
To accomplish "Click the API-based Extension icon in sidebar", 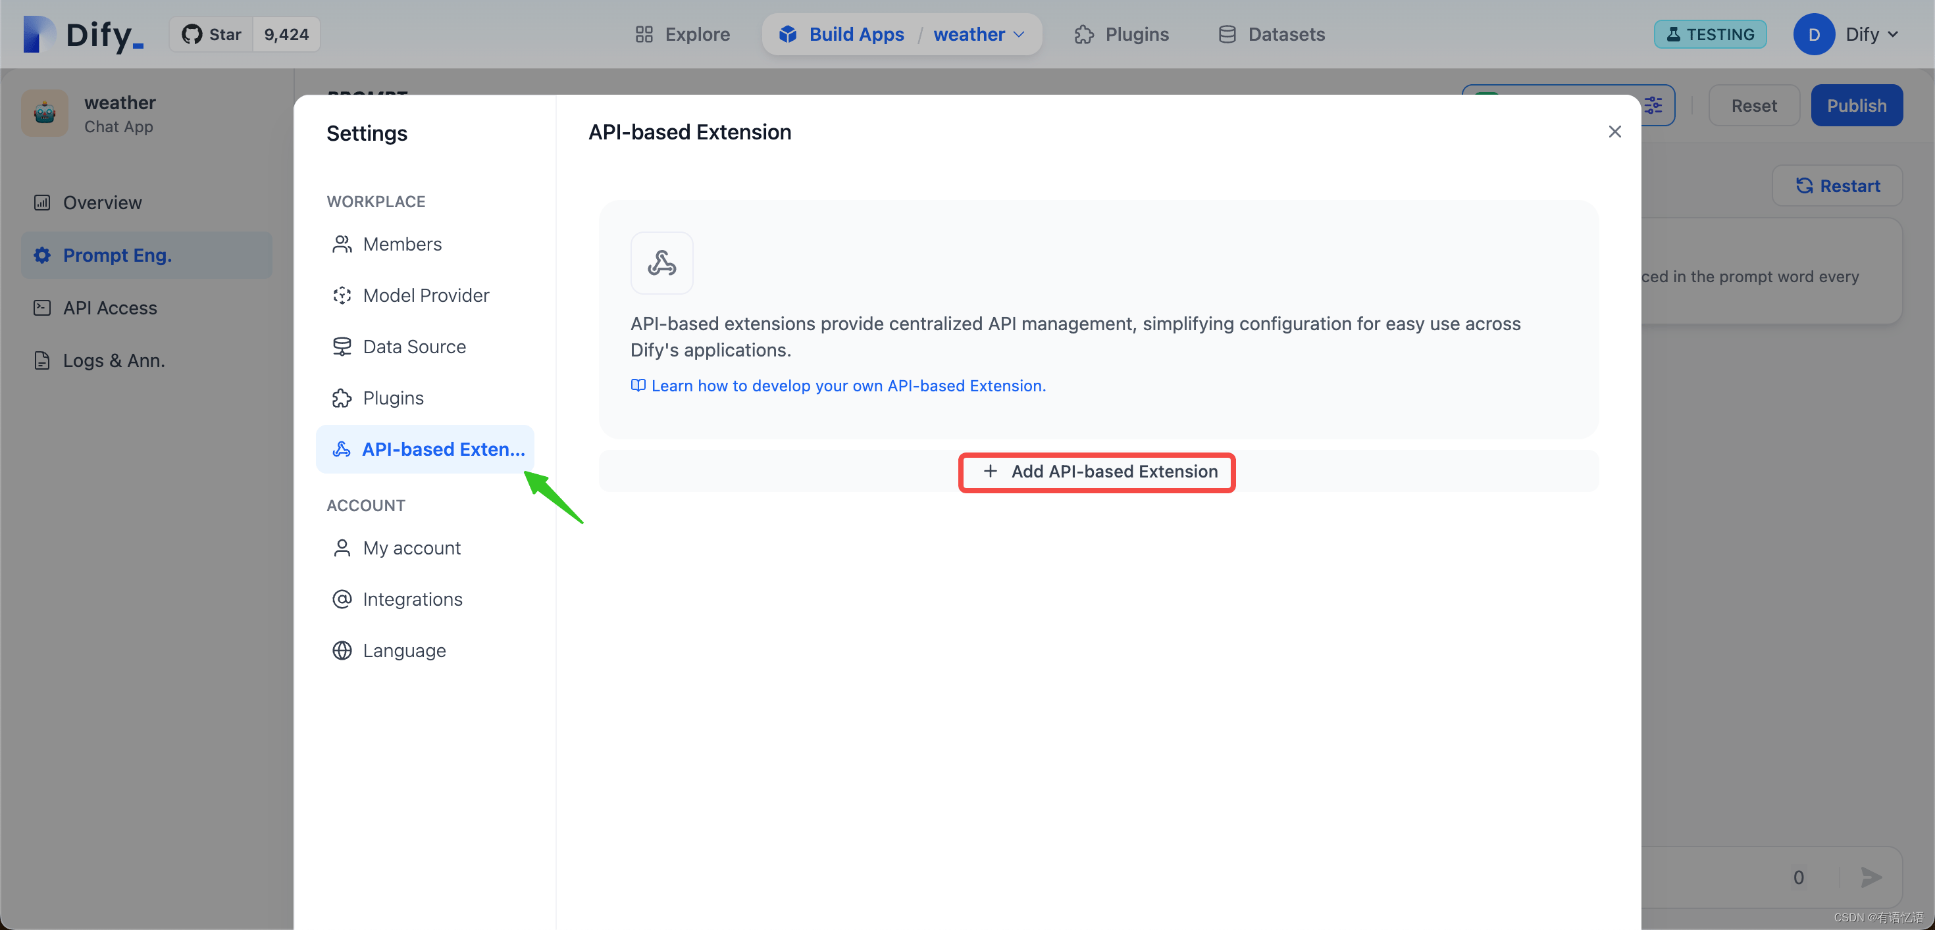I will point(341,449).
